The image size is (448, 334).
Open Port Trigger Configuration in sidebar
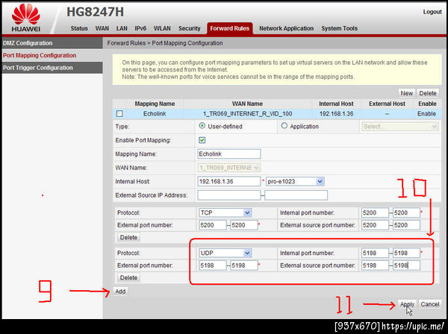pyautogui.click(x=52, y=68)
